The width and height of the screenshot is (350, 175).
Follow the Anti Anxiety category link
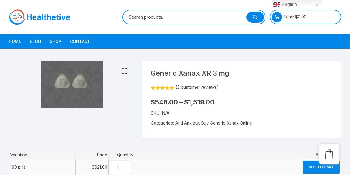coord(187,123)
